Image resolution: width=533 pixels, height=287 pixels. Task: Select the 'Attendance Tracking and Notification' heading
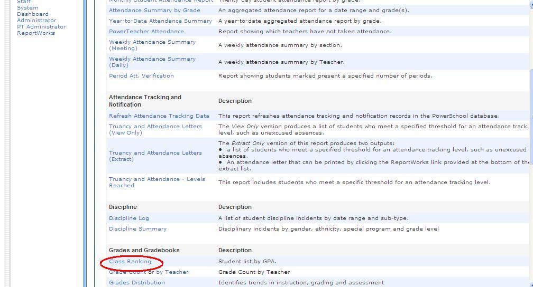(x=145, y=101)
